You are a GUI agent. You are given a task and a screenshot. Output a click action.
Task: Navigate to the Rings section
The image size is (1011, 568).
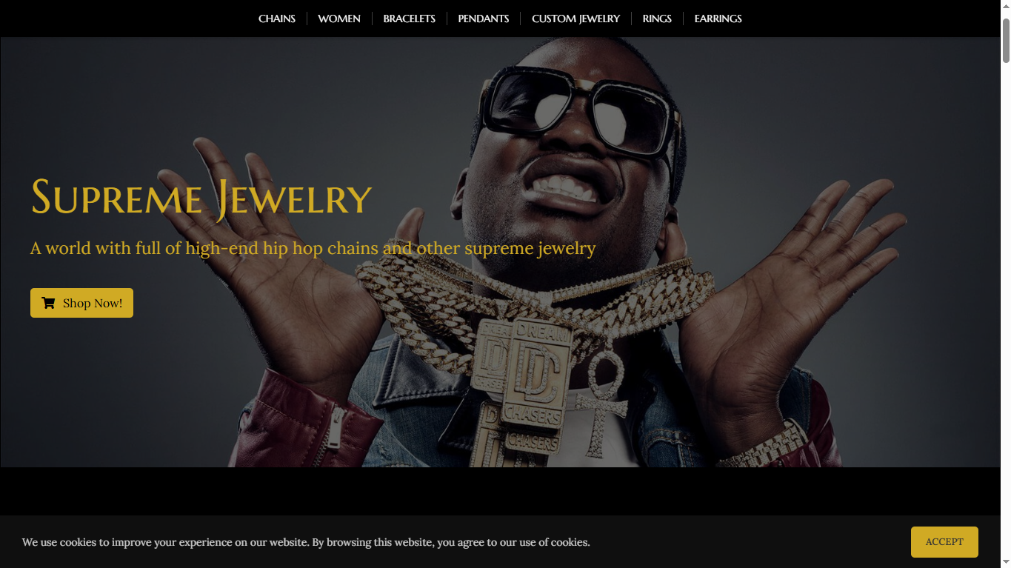657,19
